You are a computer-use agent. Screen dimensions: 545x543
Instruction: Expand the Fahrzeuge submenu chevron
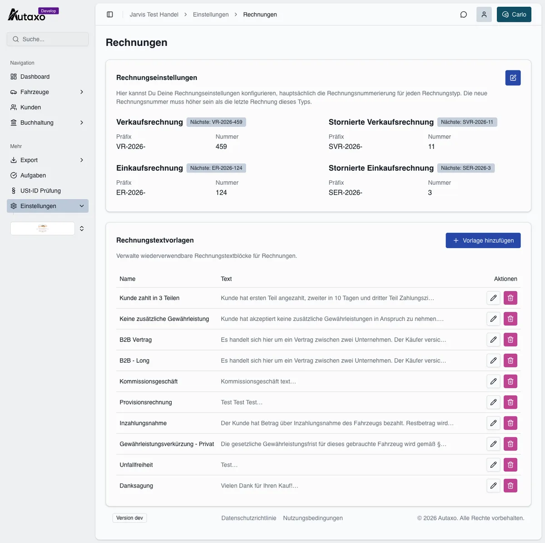[x=82, y=92]
